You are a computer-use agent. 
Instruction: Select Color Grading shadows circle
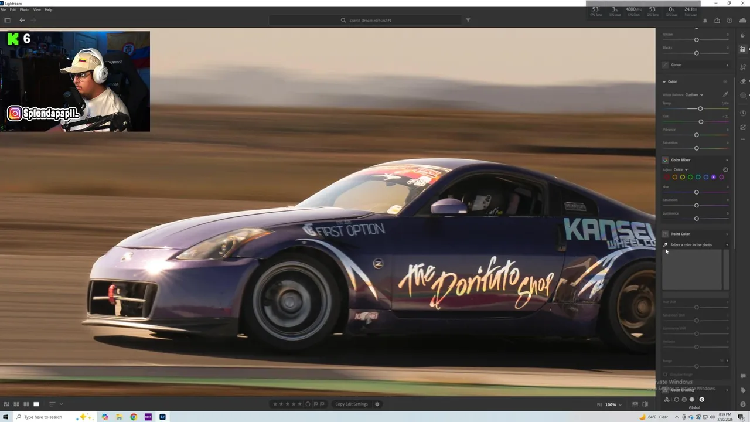point(677,400)
